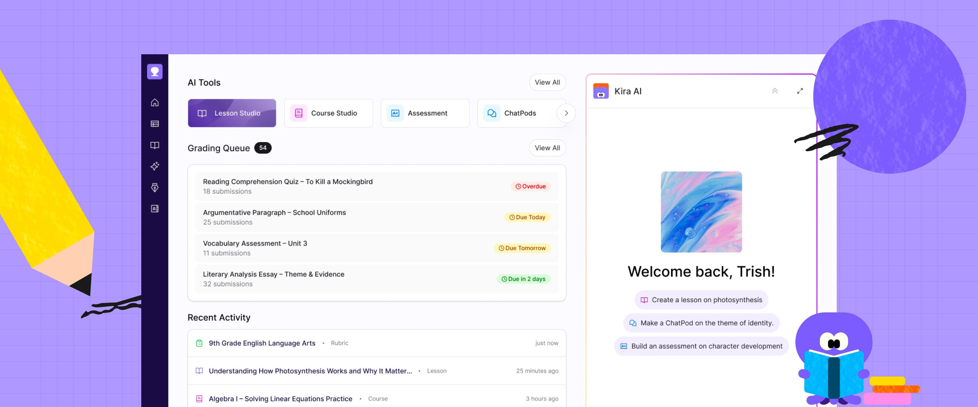Expand Kira AI panel to fullscreen

pos(800,91)
